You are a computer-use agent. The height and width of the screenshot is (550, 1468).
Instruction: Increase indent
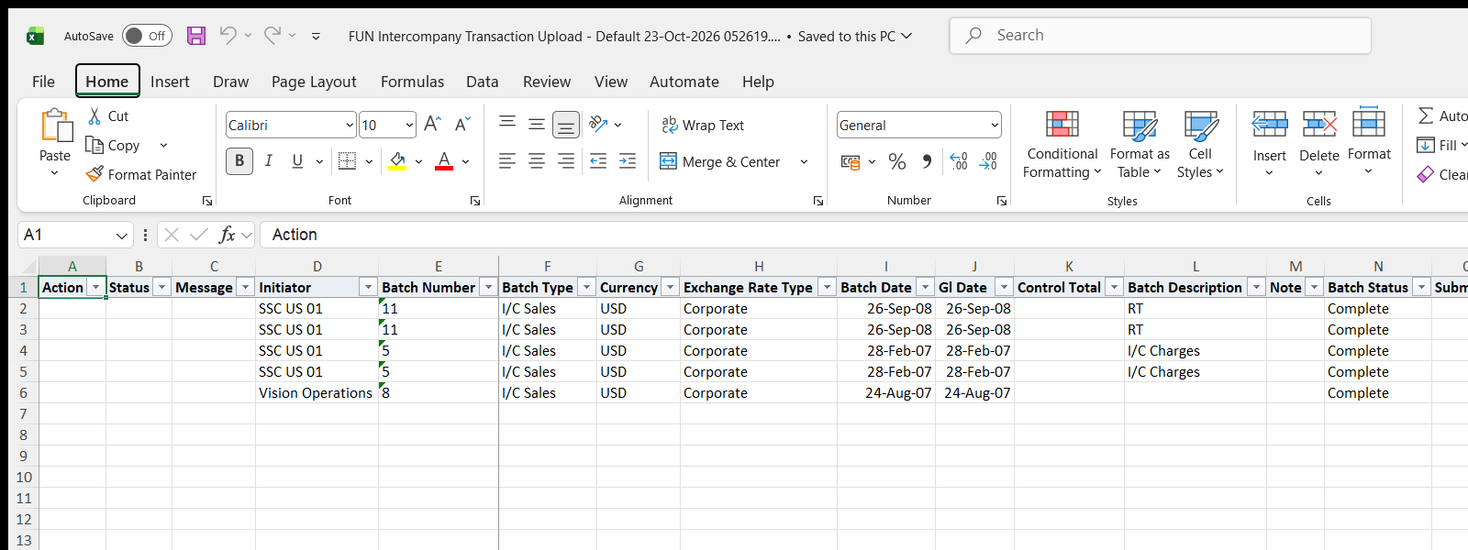tap(628, 161)
